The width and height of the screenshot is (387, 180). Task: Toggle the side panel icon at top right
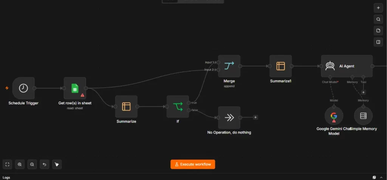pyautogui.click(x=378, y=42)
